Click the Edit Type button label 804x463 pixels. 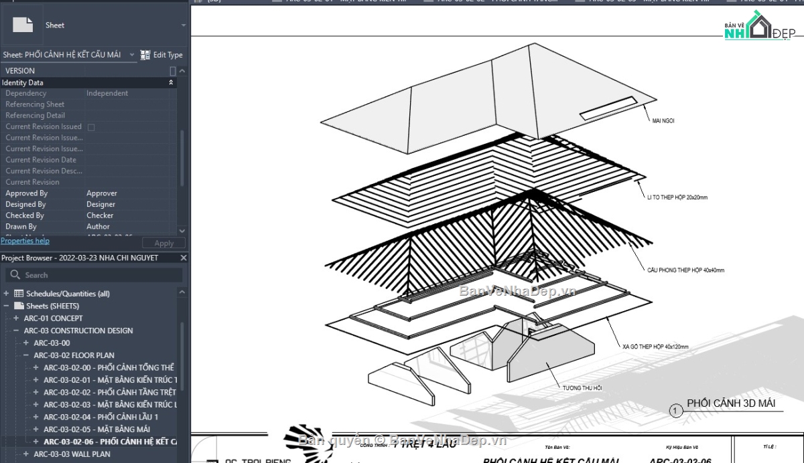click(x=167, y=55)
